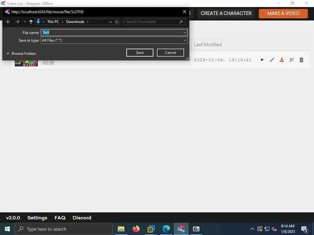Viewport: 314px width, 235px height.
Task: Click the Last Modified column header
Action: [208, 45]
